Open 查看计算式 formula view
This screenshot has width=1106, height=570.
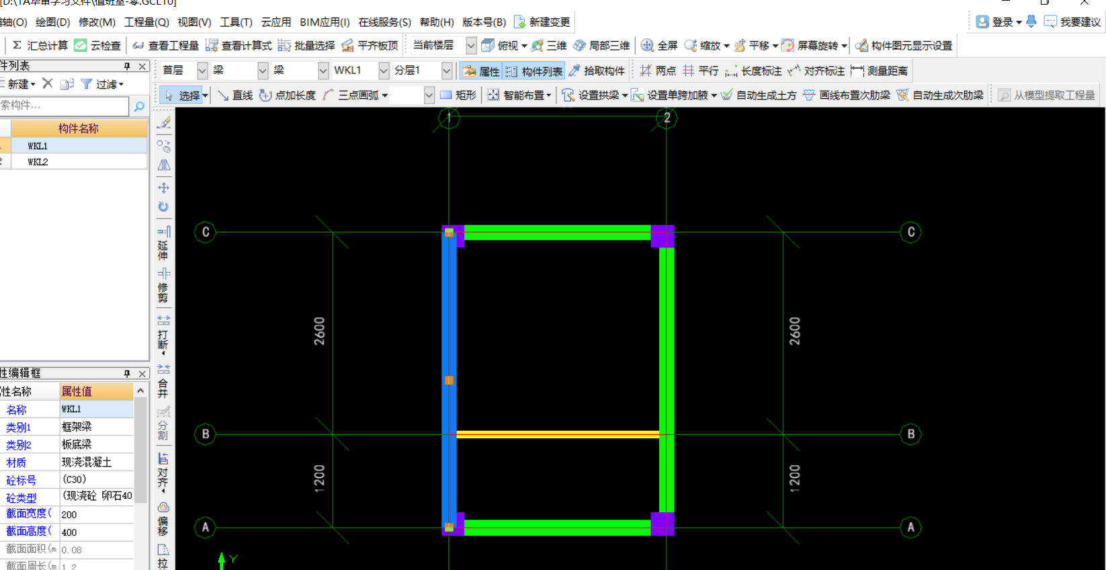(238, 45)
